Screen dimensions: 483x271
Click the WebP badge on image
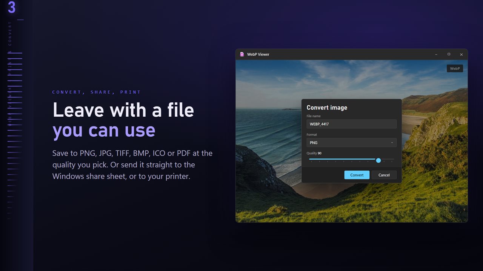click(x=455, y=69)
